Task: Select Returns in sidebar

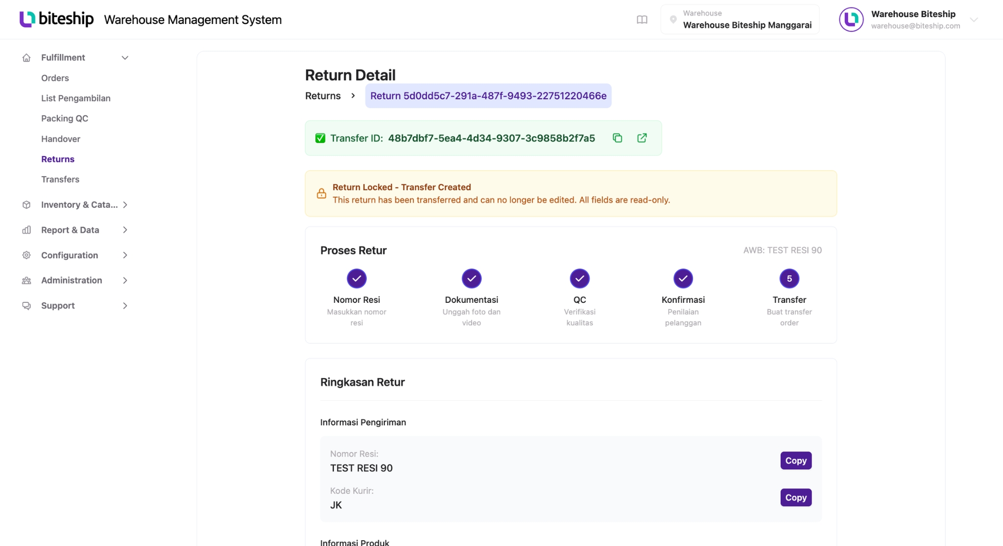Action: coord(58,159)
